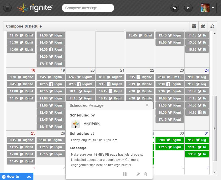Image resolution: width=221 pixels, height=180 pixels.
Task: Open the 9:19 tweet on the 22nd
Action: (x=140, y=84)
